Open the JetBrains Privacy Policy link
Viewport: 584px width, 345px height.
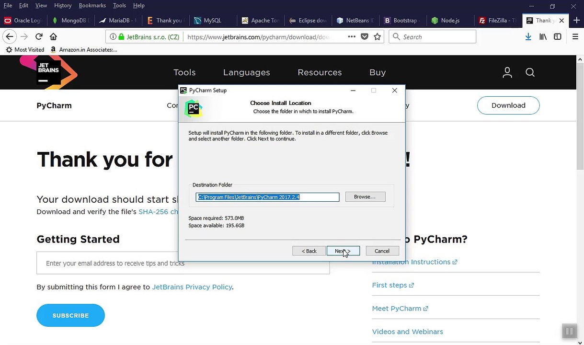[x=192, y=287]
